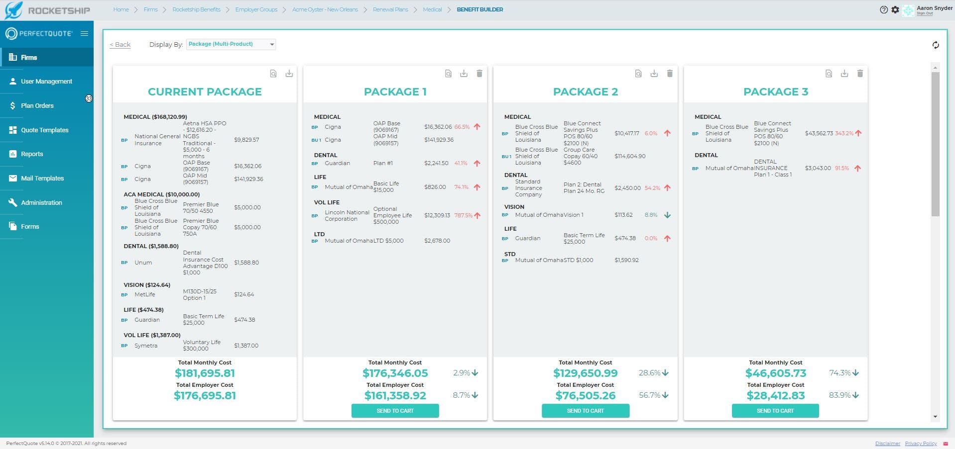Send Package 3 to cart

click(775, 411)
